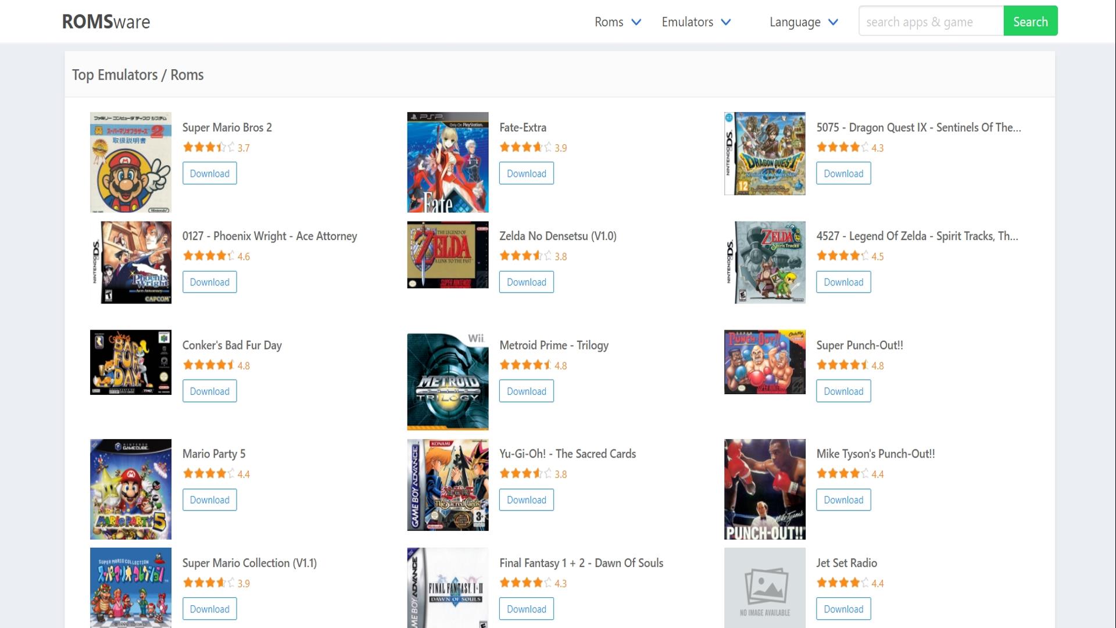The width and height of the screenshot is (1116, 628).
Task: Open the ROMSware home logo
Action: pos(106,22)
